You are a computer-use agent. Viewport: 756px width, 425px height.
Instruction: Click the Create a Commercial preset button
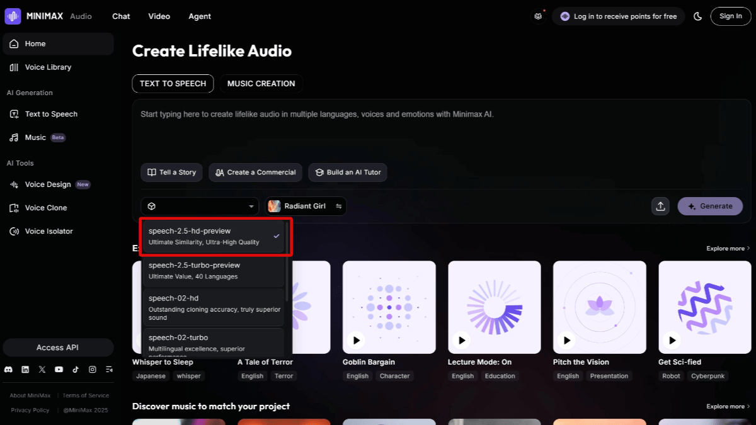(x=256, y=173)
